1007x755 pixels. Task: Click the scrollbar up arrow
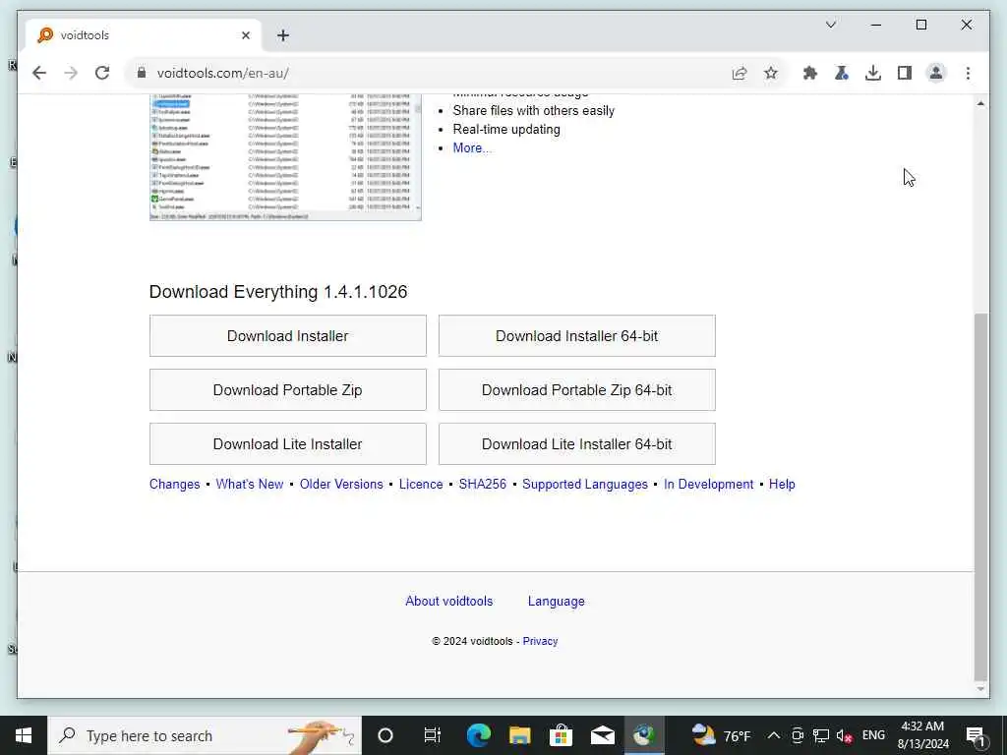tap(980, 103)
